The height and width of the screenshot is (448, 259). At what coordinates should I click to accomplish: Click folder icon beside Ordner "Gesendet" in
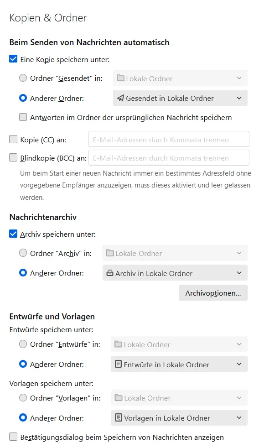tap(120, 78)
